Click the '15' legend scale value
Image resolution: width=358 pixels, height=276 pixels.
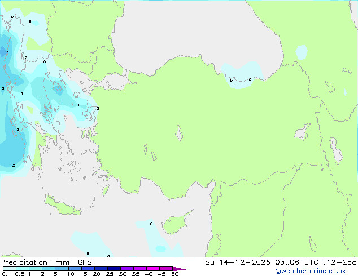click(x=84, y=274)
